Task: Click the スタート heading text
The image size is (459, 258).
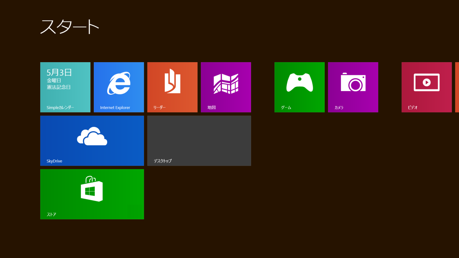Action: [x=70, y=27]
